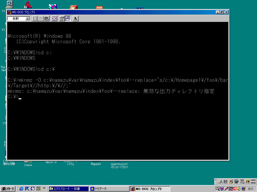Click the magnifier icon in system tray
The width and height of the screenshot is (257, 192).
point(218,189)
